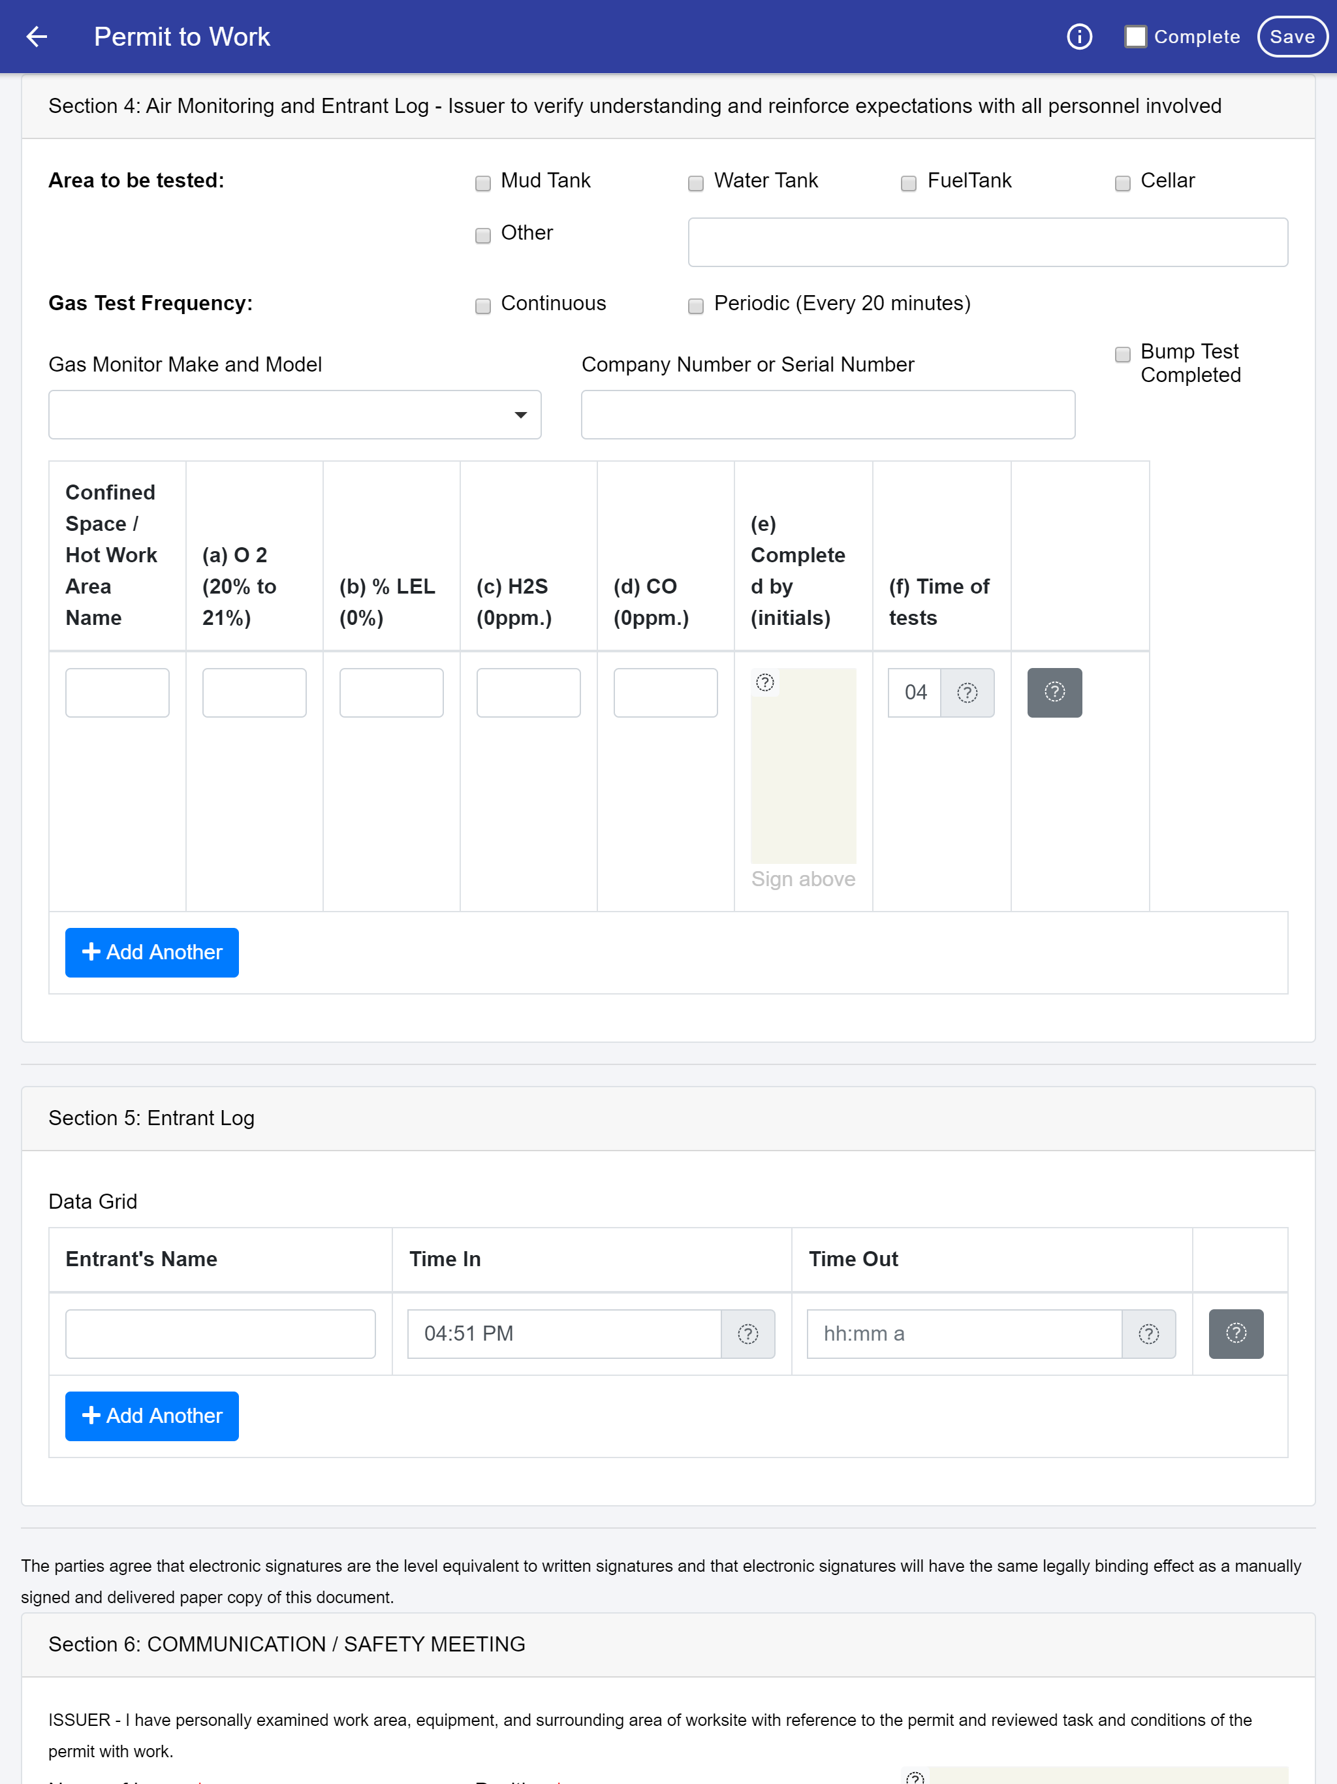1337x1784 pixels.
Task: Check the Other area option
Action: 483,236
